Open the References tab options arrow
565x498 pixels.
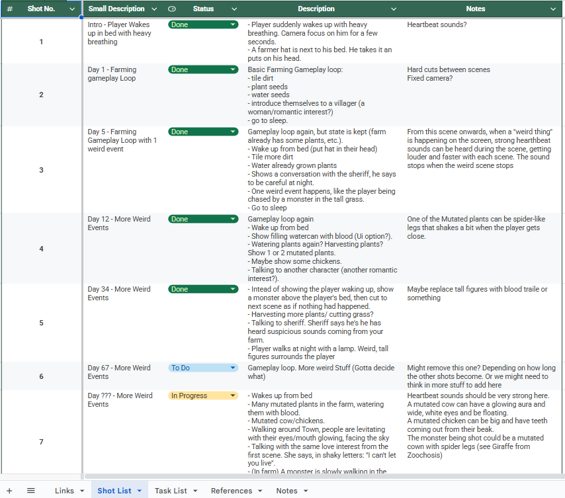(261, 491)
